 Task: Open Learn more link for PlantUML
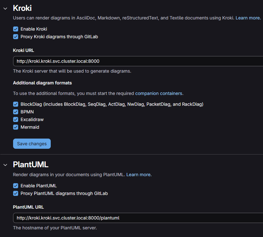[139, 175]
